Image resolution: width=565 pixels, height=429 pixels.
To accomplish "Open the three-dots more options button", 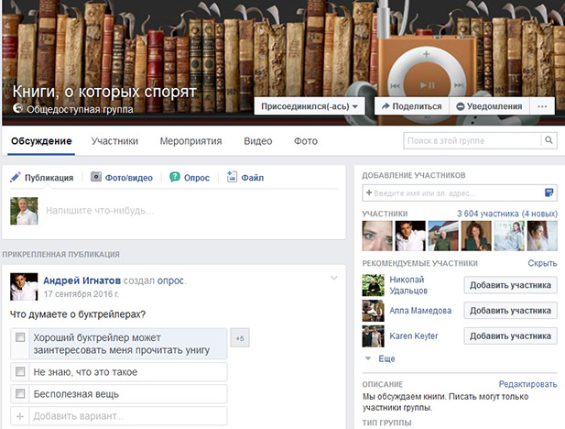I will tap(543, 106).
